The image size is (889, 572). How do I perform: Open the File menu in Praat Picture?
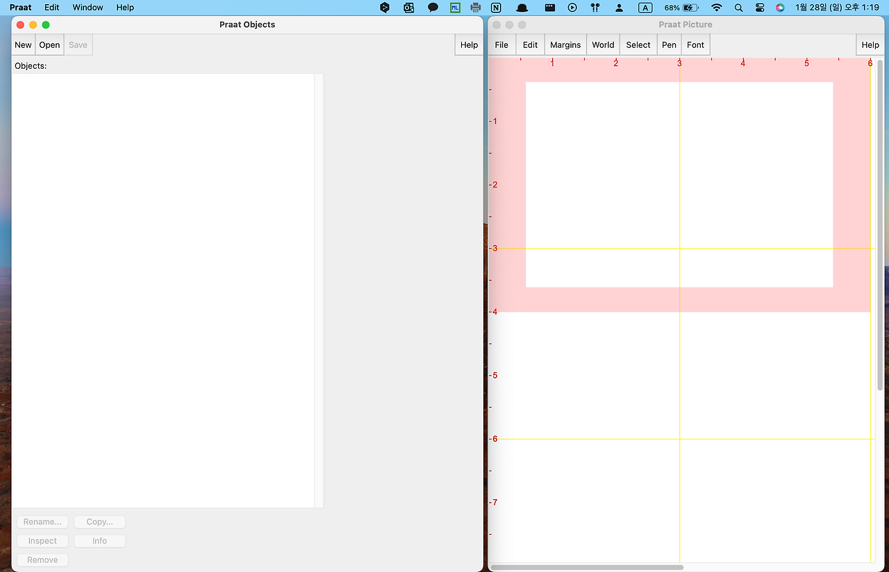[x=501, y=45]
